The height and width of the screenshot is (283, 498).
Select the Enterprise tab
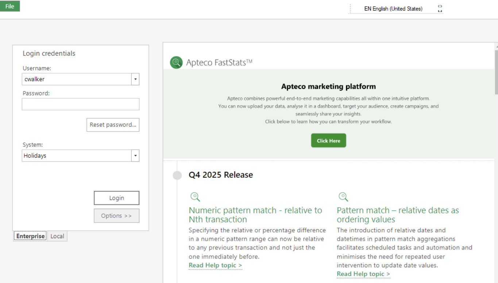pyautogui.click(x=30, y=236)
